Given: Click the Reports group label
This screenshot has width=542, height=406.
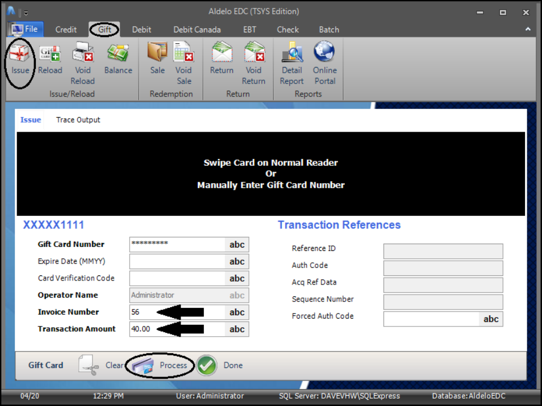Looking at the screenshot, I should coord(308,94).
